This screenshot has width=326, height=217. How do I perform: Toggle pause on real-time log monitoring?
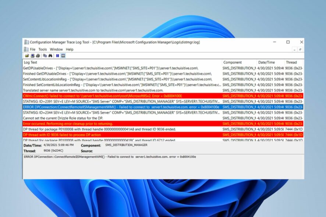58,55
